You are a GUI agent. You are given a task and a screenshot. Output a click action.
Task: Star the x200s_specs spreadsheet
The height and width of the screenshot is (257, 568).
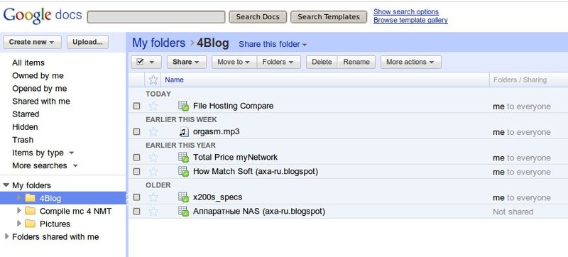pos(153,197)
